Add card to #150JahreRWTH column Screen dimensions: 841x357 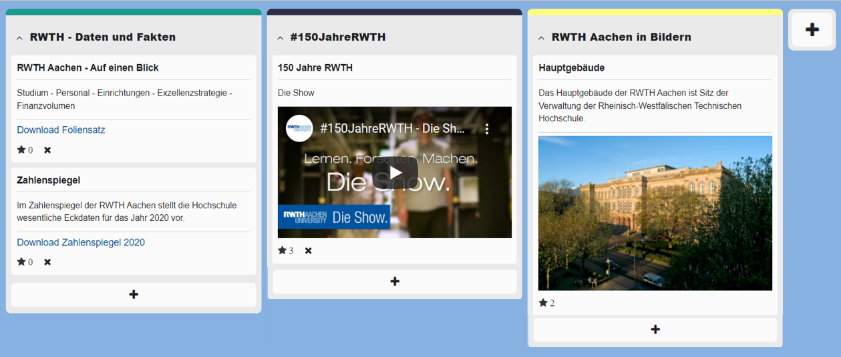pyautogui.click(x=395, y=282)
